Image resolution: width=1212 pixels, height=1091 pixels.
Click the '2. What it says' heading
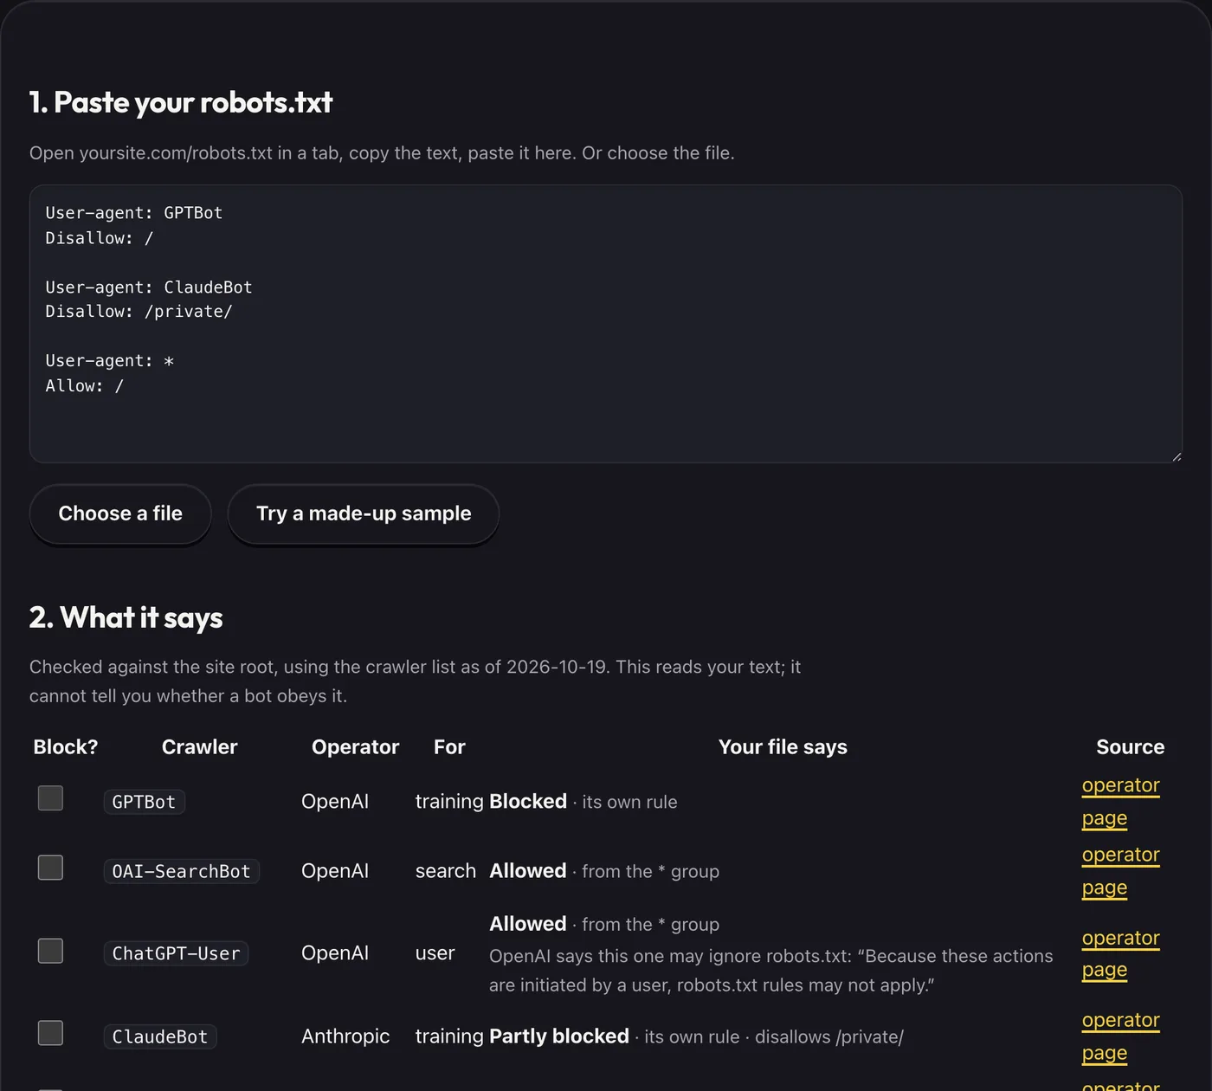click(x=126, y=617)
